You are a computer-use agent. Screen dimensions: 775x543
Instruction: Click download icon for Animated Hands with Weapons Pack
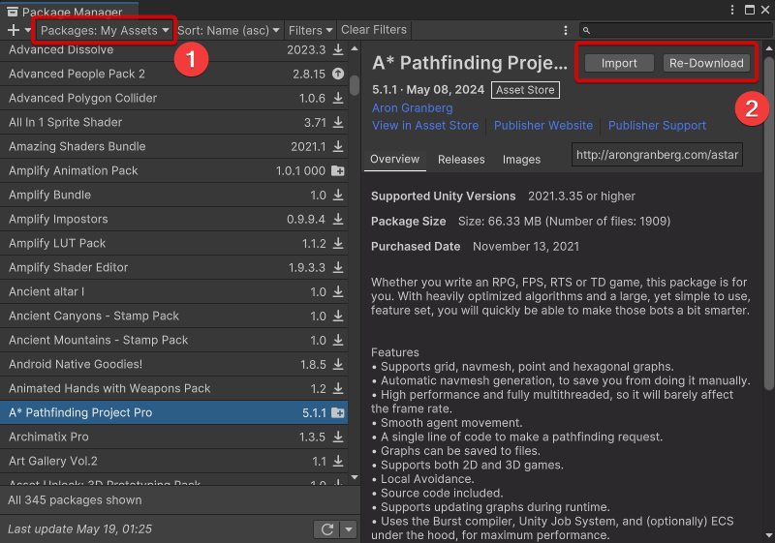tap(338, 388)
